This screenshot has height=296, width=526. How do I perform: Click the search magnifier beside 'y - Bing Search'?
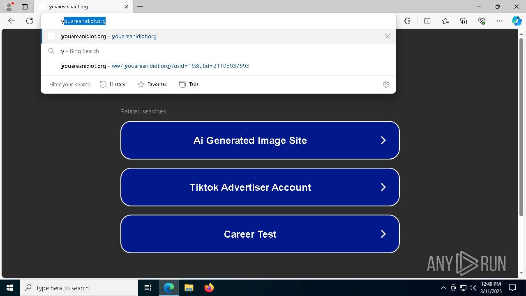point(51,51)
